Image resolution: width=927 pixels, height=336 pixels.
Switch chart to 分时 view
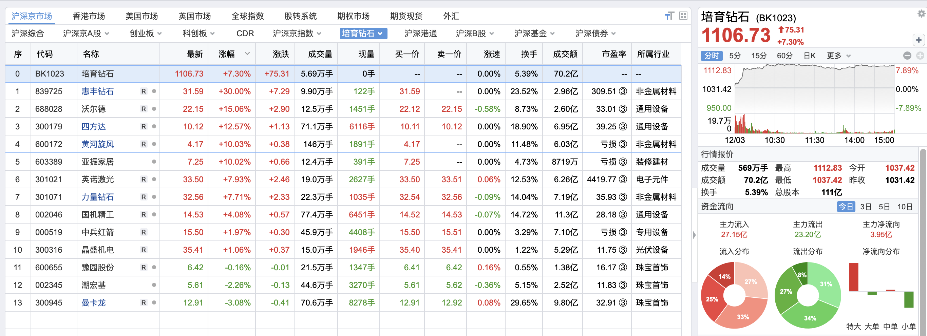(712, 56)
